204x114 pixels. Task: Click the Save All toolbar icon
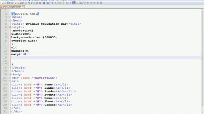[11, 3]
